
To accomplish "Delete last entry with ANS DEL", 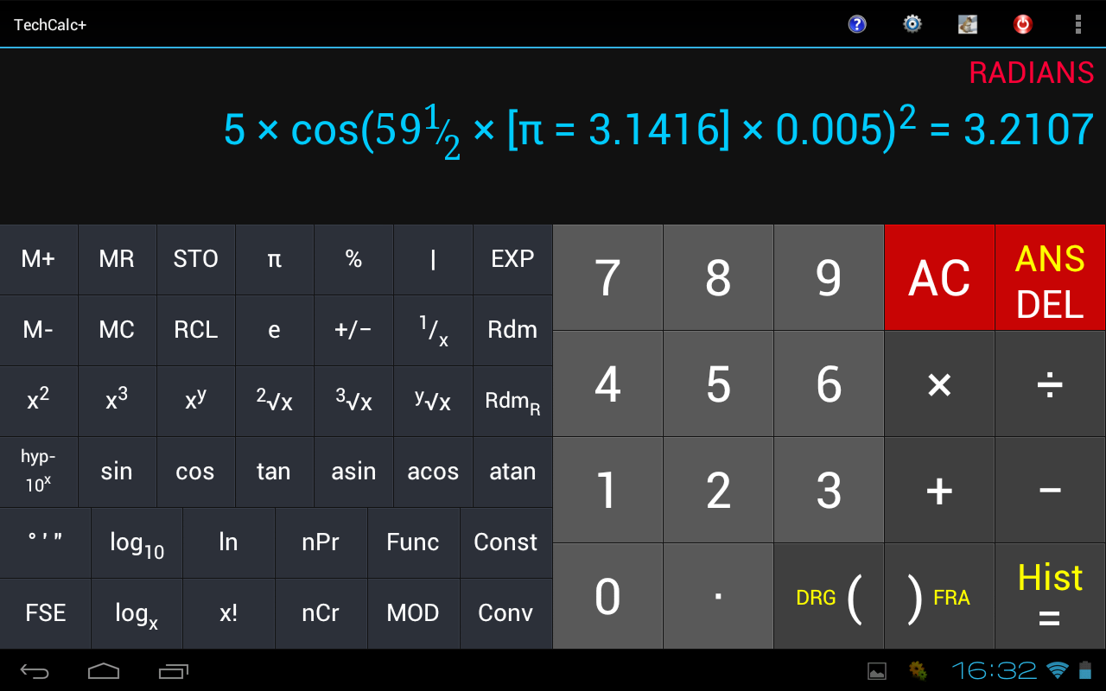I will coord(1049,277).
